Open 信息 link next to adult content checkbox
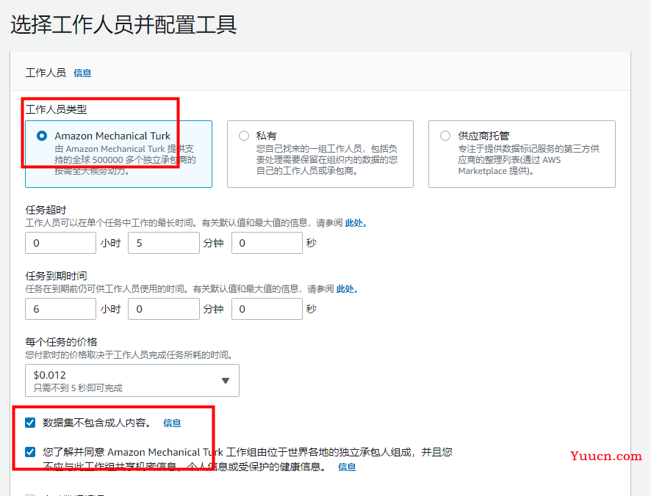The width and height of the screenshot is (651, 496). [x=172, y=423]
